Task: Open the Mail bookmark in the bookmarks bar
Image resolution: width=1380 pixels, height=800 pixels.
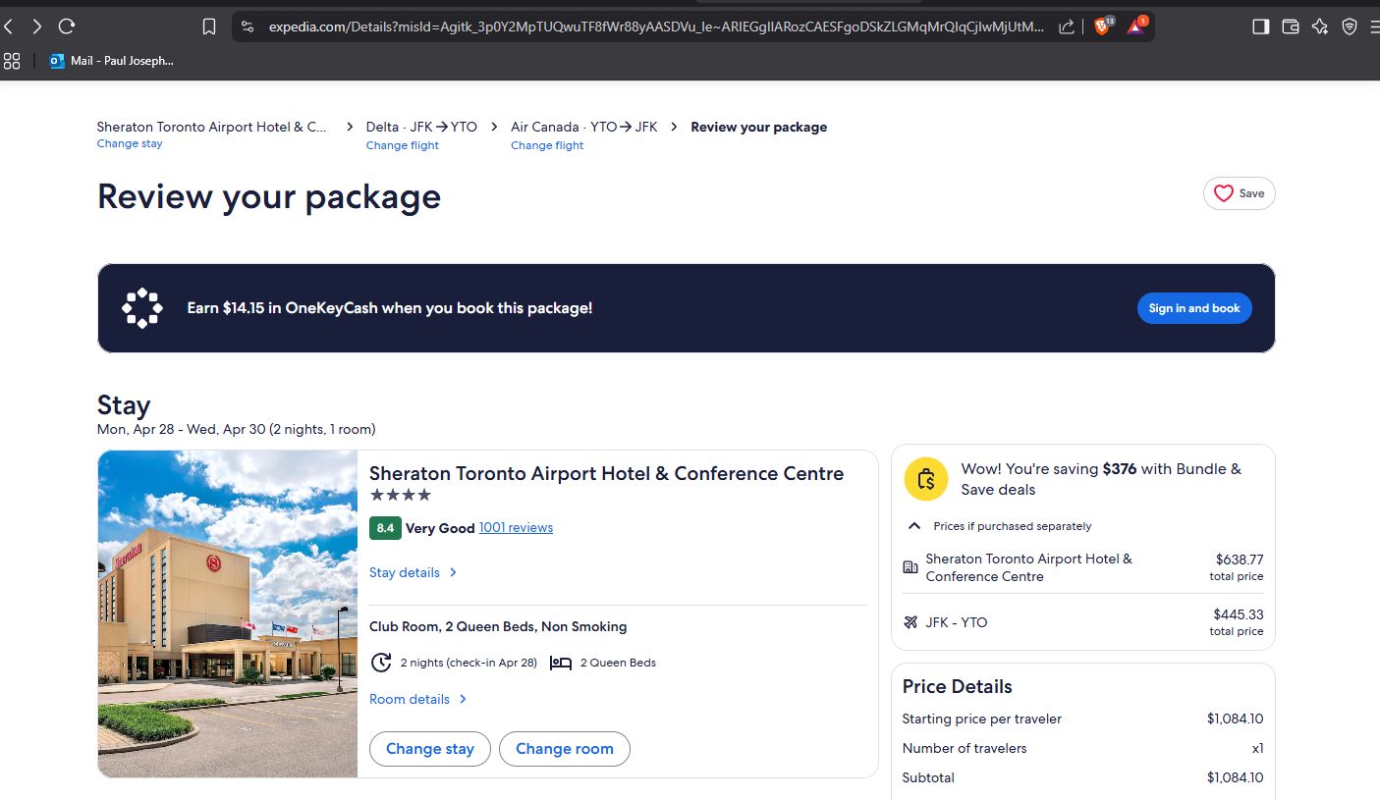Action: click(x=112, y=61)
